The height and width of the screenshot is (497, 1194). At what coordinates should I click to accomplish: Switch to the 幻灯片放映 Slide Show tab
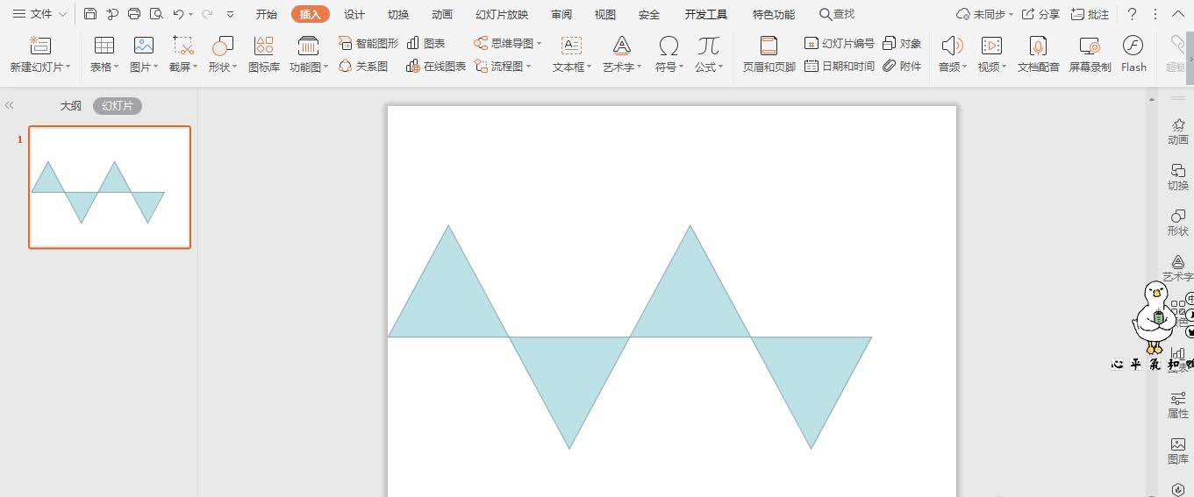pos(502,14)
